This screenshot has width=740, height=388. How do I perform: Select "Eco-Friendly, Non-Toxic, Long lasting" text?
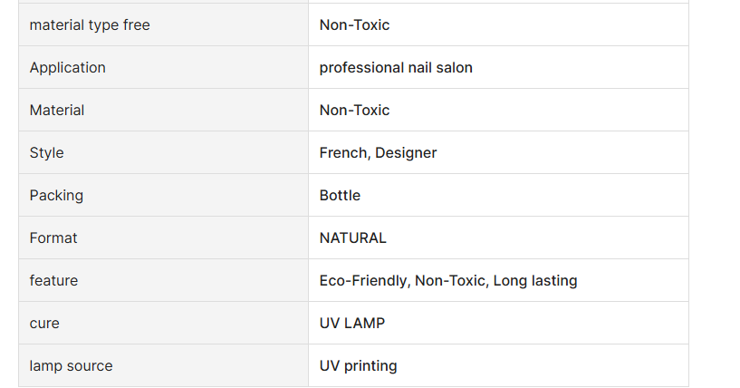click(x=448, y=280)
